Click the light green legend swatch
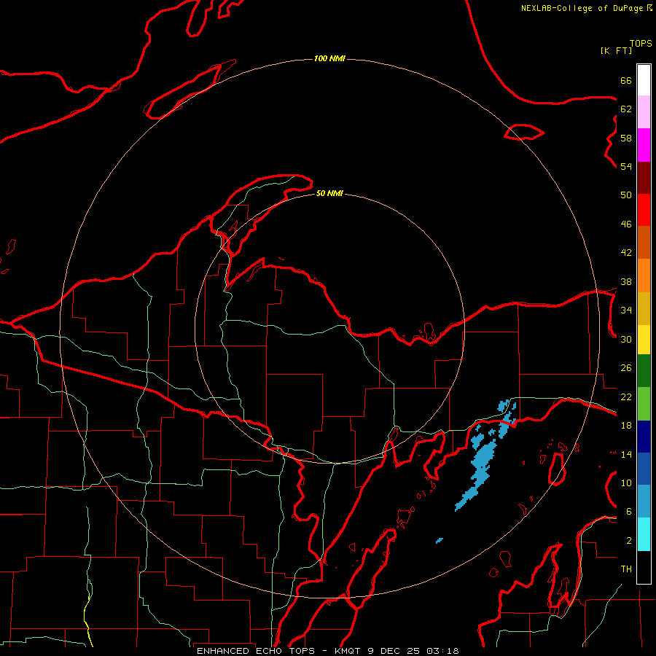The width and height of the screenshot is (656, 656). pos(644,404)
